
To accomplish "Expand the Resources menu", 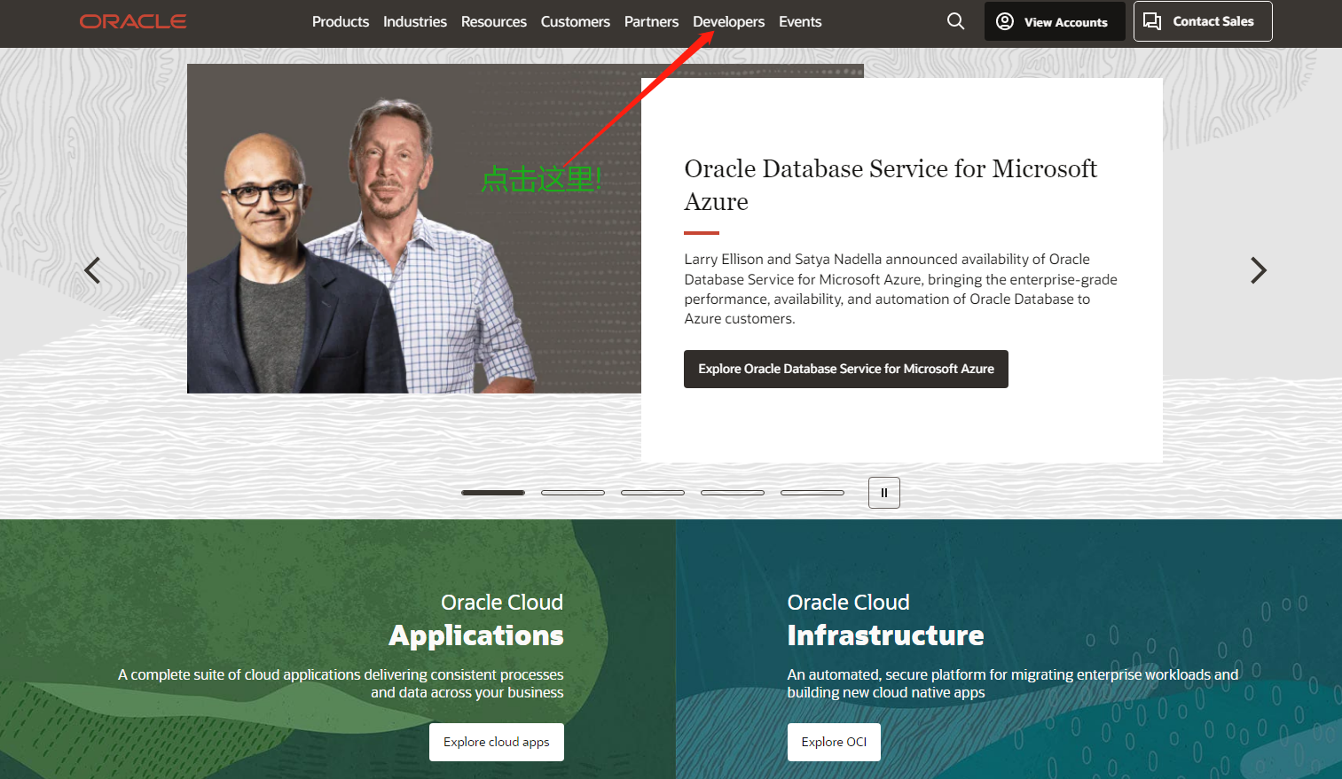I will point(494,21).
